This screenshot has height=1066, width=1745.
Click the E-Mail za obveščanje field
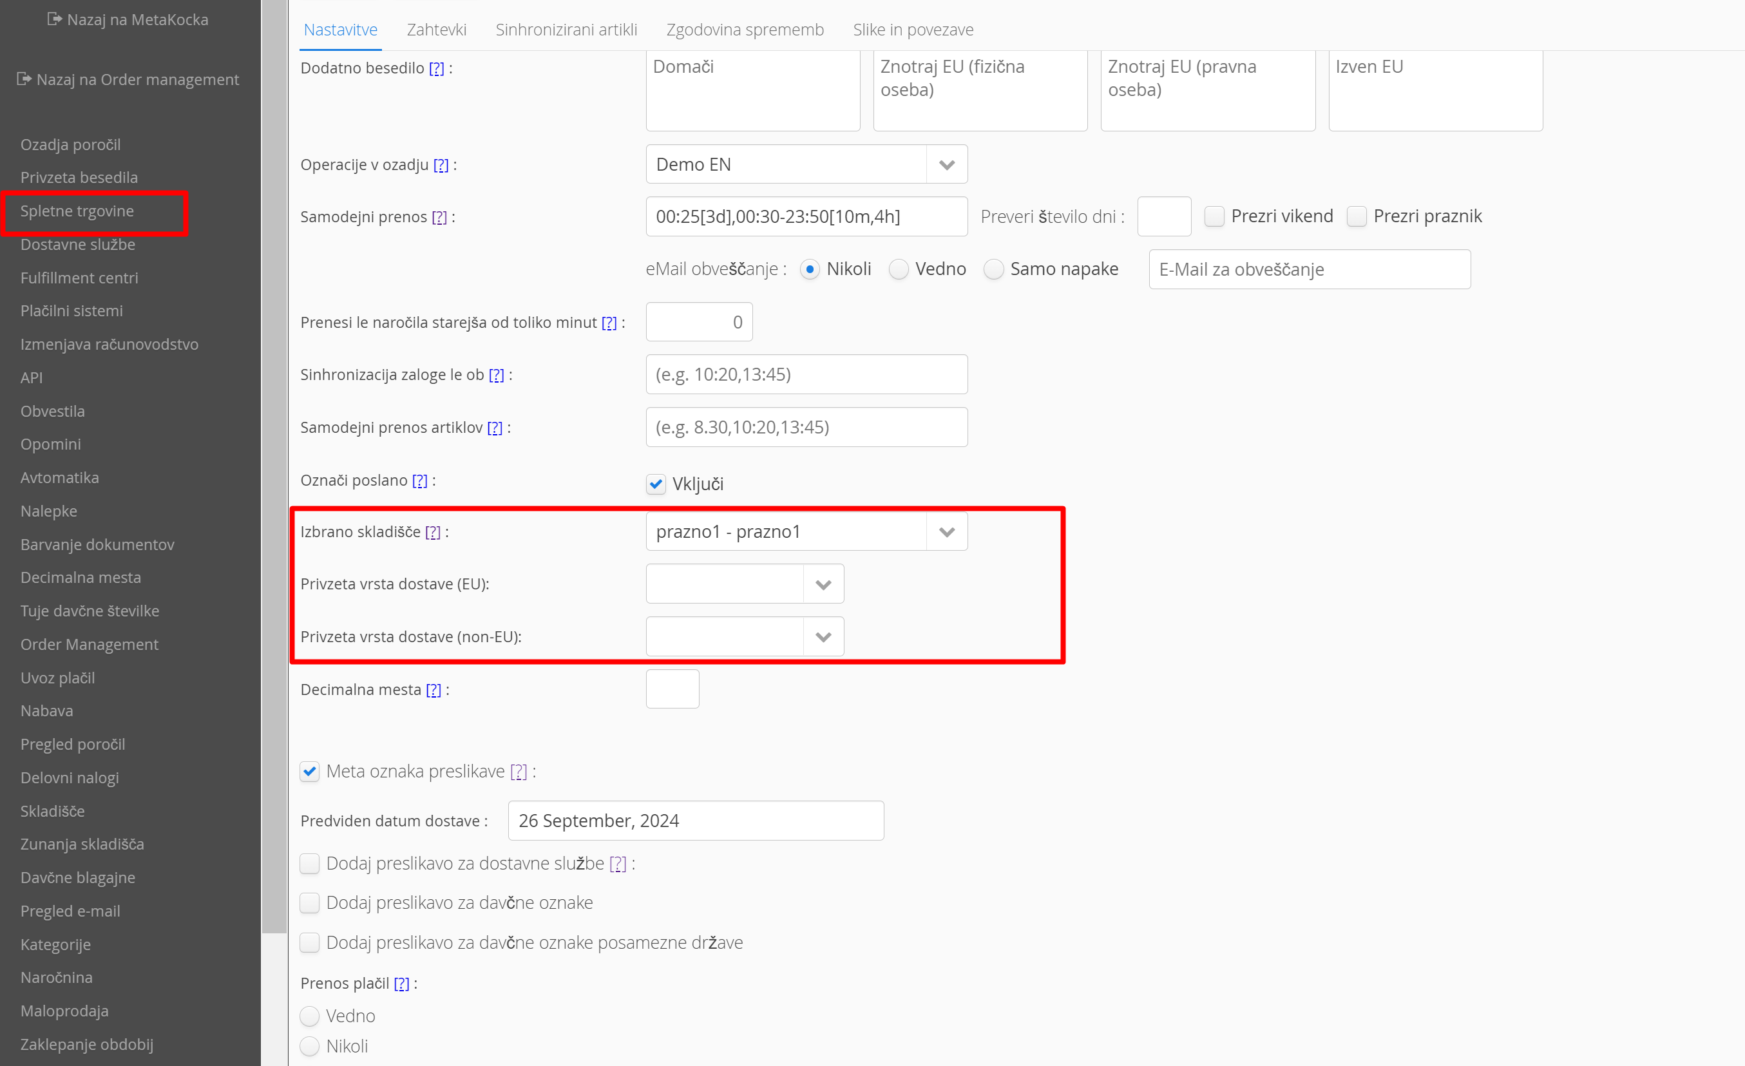(x=1309, y=270)
